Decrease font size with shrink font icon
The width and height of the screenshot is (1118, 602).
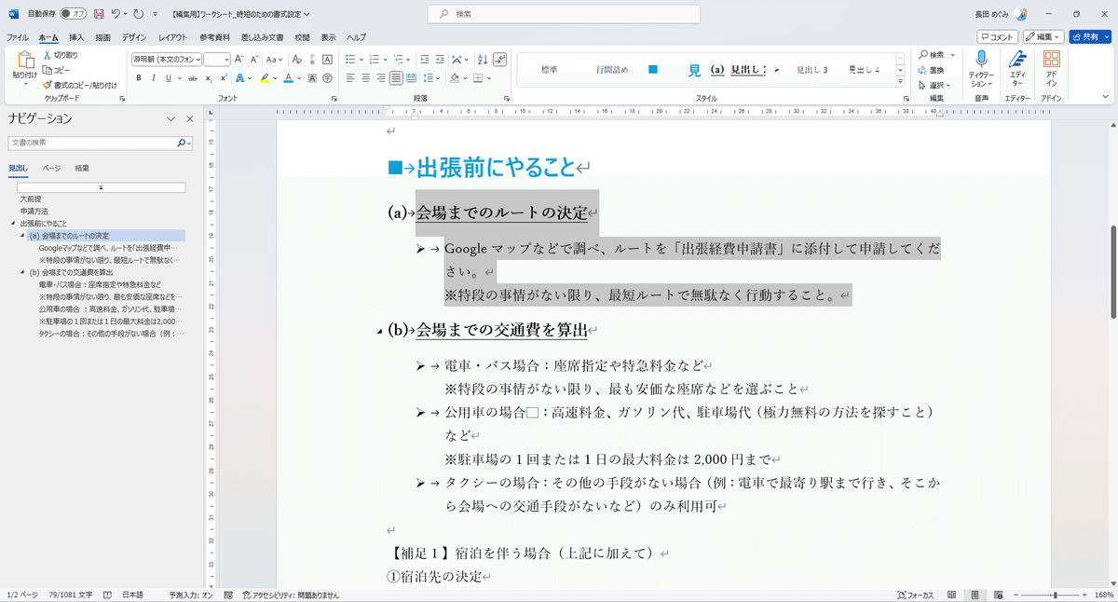pos(254,59)
